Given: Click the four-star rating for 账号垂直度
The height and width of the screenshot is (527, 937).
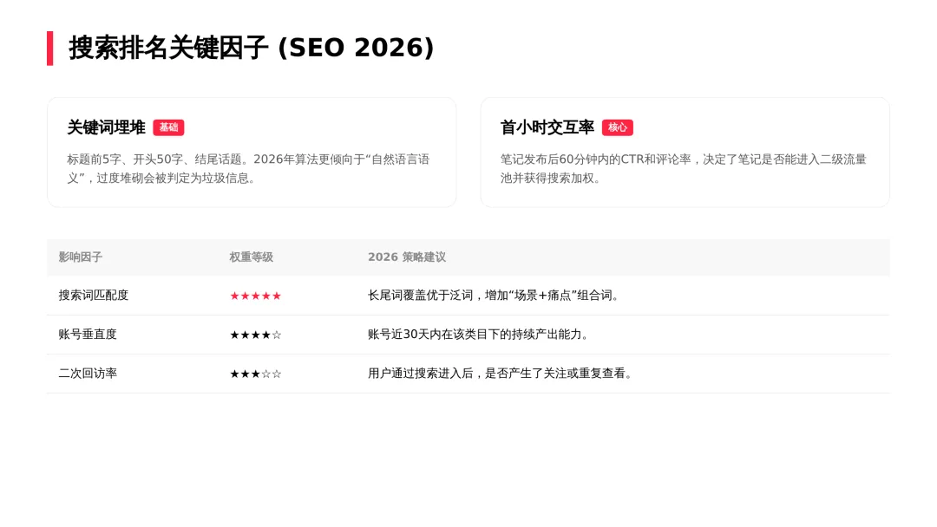Looking at the screenshot, I should (x=255, y=335).
